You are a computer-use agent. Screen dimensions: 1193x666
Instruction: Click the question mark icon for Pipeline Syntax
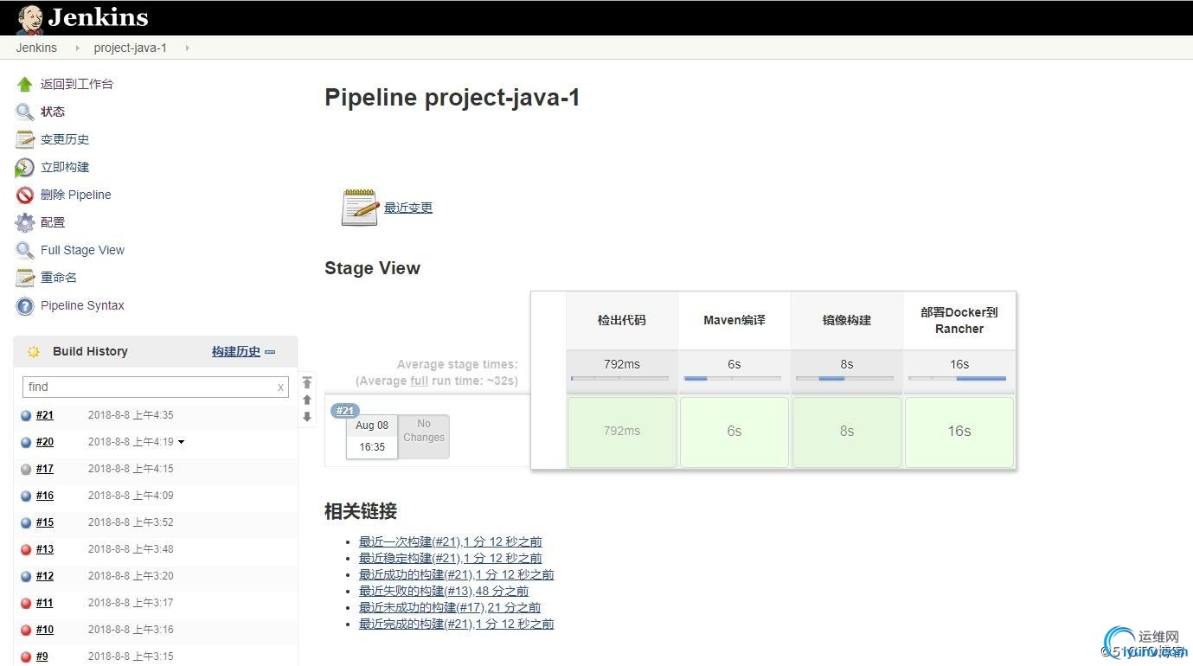[x=24, y=305]
